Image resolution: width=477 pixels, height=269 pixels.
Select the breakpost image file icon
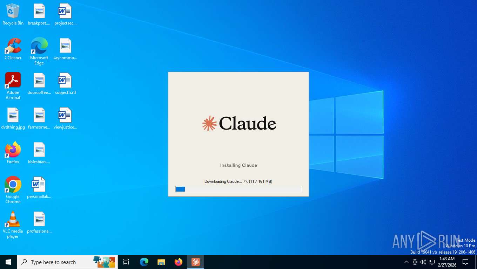point(39,14)
